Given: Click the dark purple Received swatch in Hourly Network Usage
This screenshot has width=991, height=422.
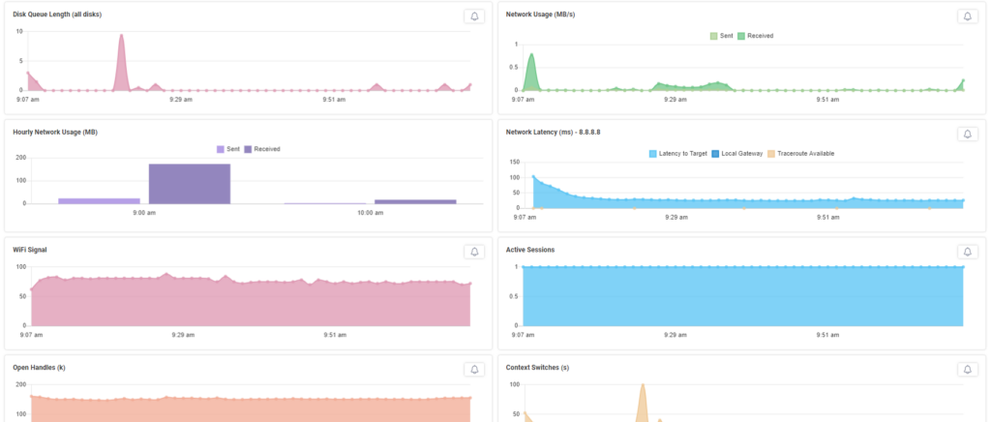Looking at the screenshot, I should pos(249,149).
